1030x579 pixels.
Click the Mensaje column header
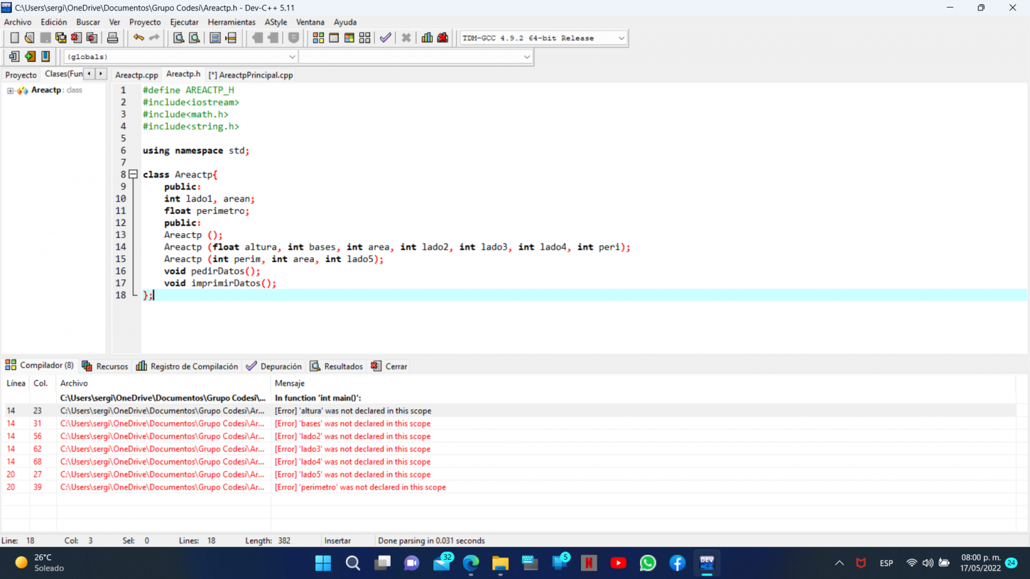[x=643, y=383]
